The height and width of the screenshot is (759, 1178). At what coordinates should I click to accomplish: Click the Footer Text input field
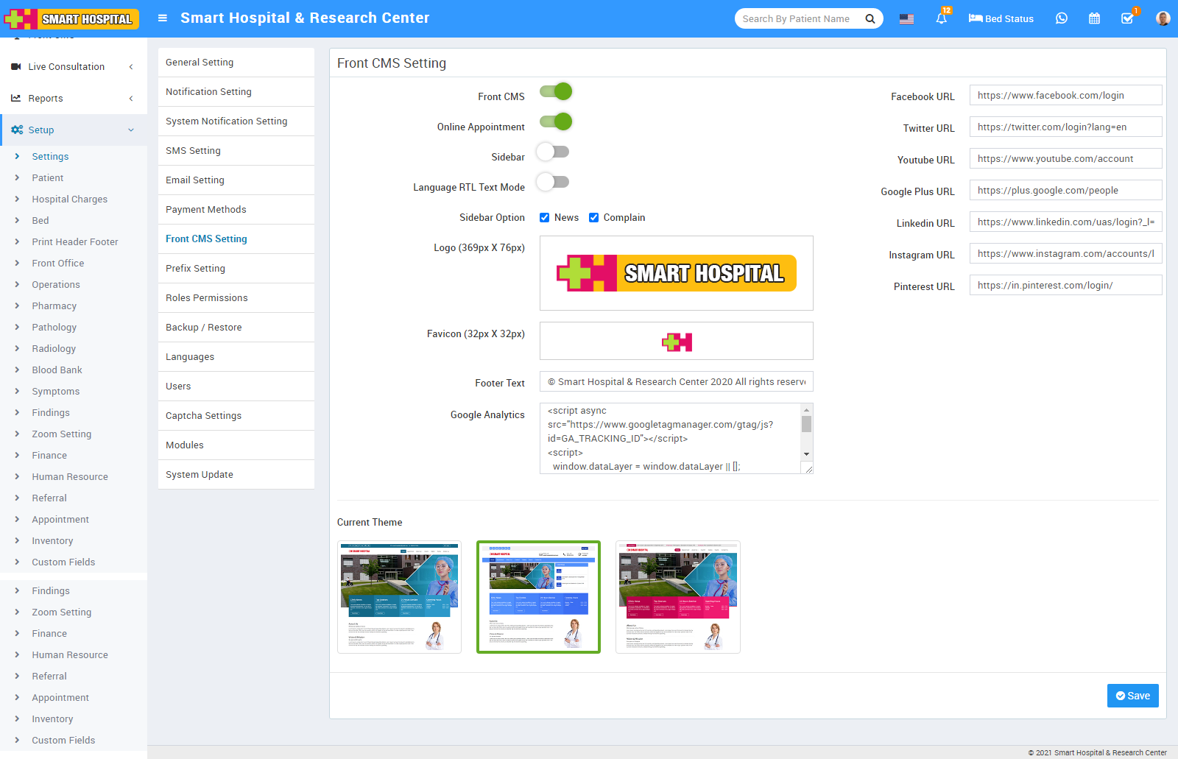coord(676,382)
